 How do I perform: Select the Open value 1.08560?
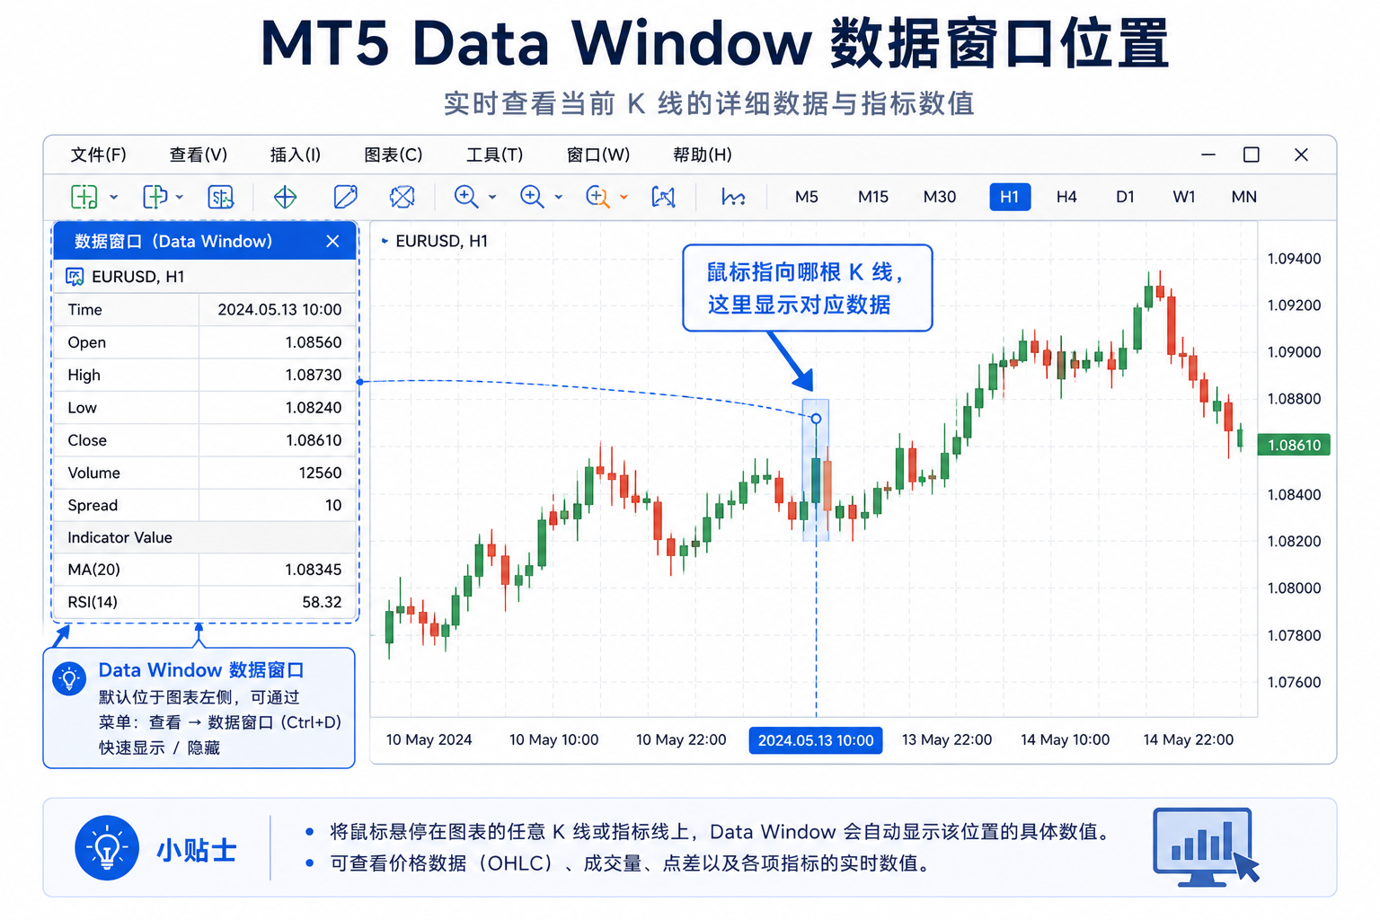314,342
